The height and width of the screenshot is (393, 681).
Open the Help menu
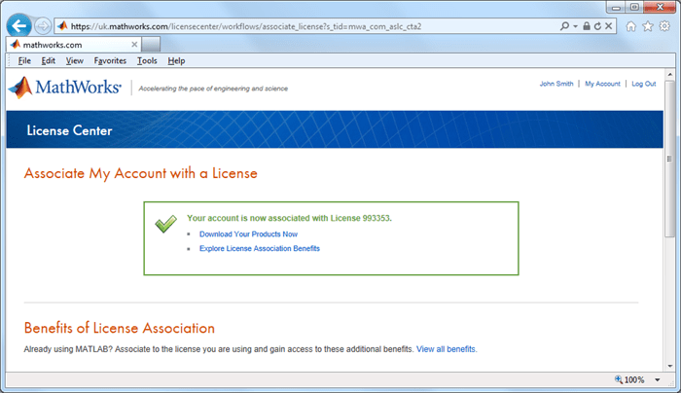pos(176,60)
